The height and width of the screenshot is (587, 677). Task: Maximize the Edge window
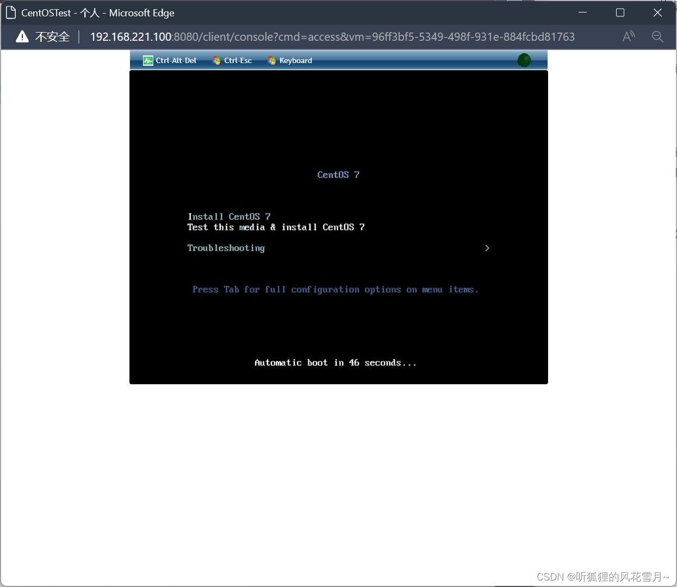[620, 13]
